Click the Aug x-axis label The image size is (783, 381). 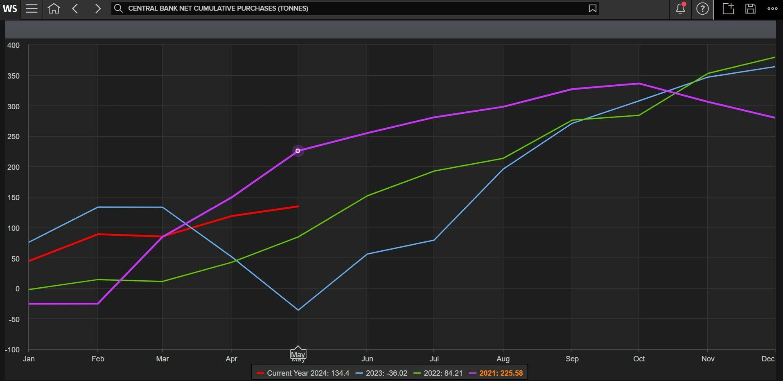(x=503, y=359)
